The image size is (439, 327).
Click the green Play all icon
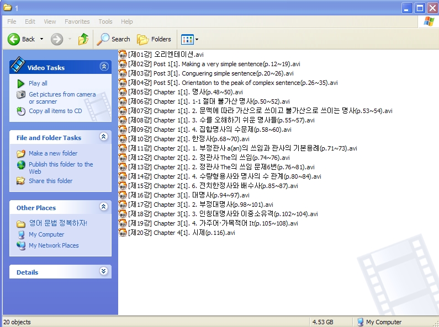pos(21,84)
